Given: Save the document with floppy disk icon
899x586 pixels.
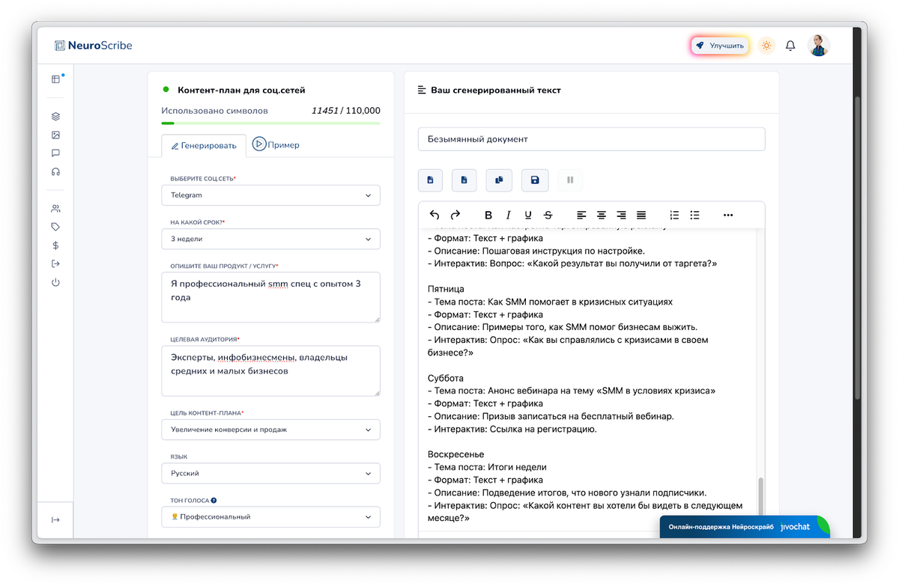Looking at the screenshot, I should pyautogui.click(x=535, y=180).
